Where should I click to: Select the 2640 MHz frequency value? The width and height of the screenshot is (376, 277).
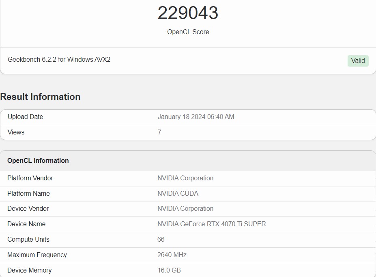point(172,255)
